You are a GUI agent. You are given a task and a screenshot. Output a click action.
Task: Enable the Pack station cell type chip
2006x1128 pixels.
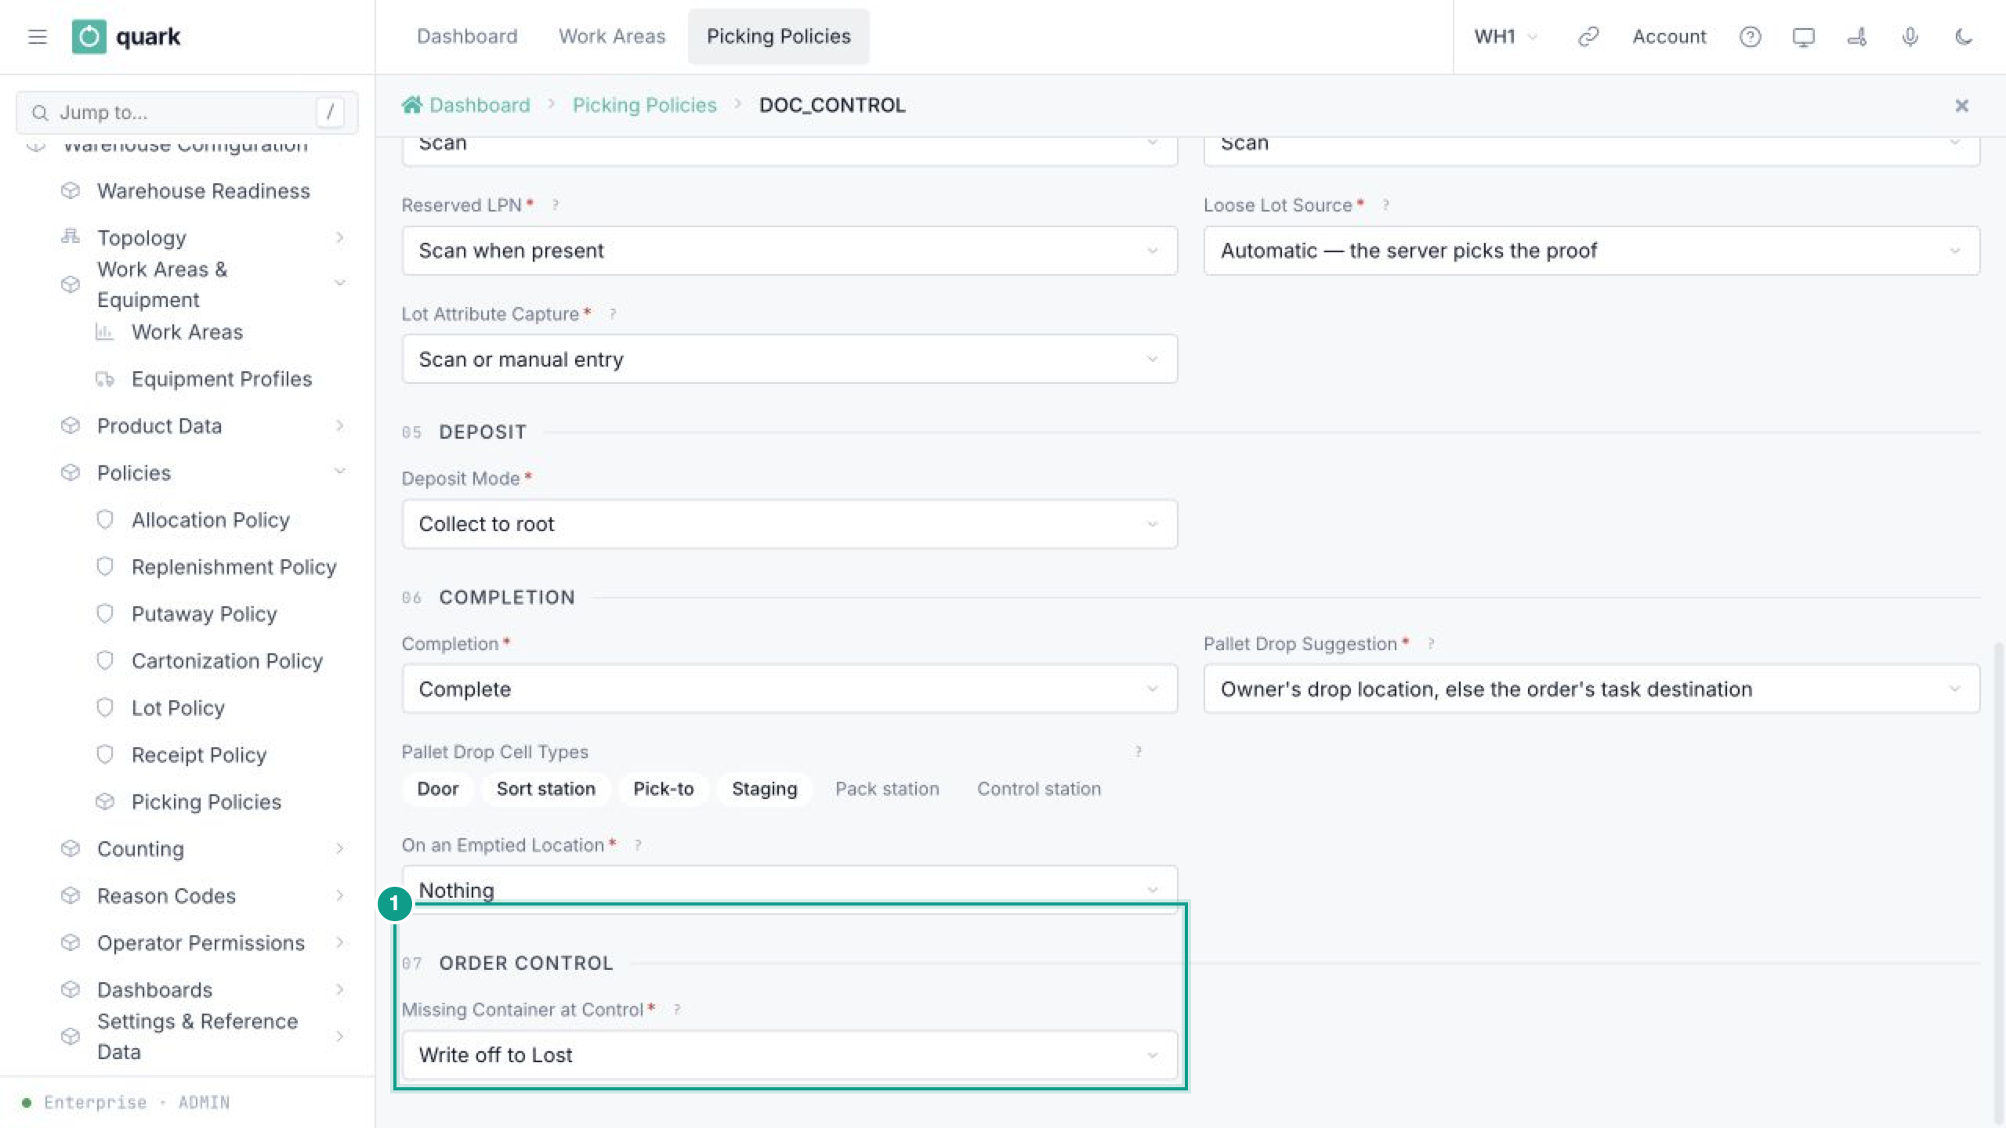tap(887, 789)
